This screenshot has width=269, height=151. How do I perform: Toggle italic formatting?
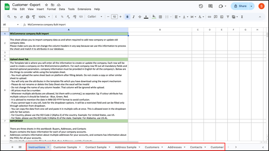pos(133,17)
